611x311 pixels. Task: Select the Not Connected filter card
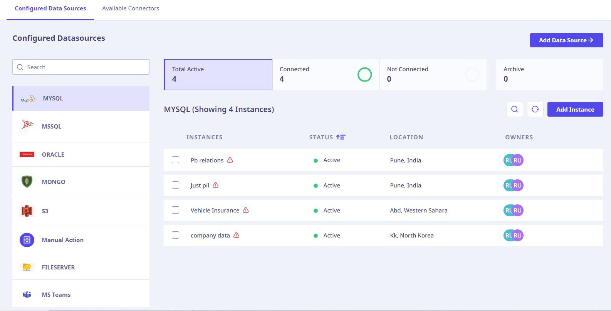tap(433, 75)
